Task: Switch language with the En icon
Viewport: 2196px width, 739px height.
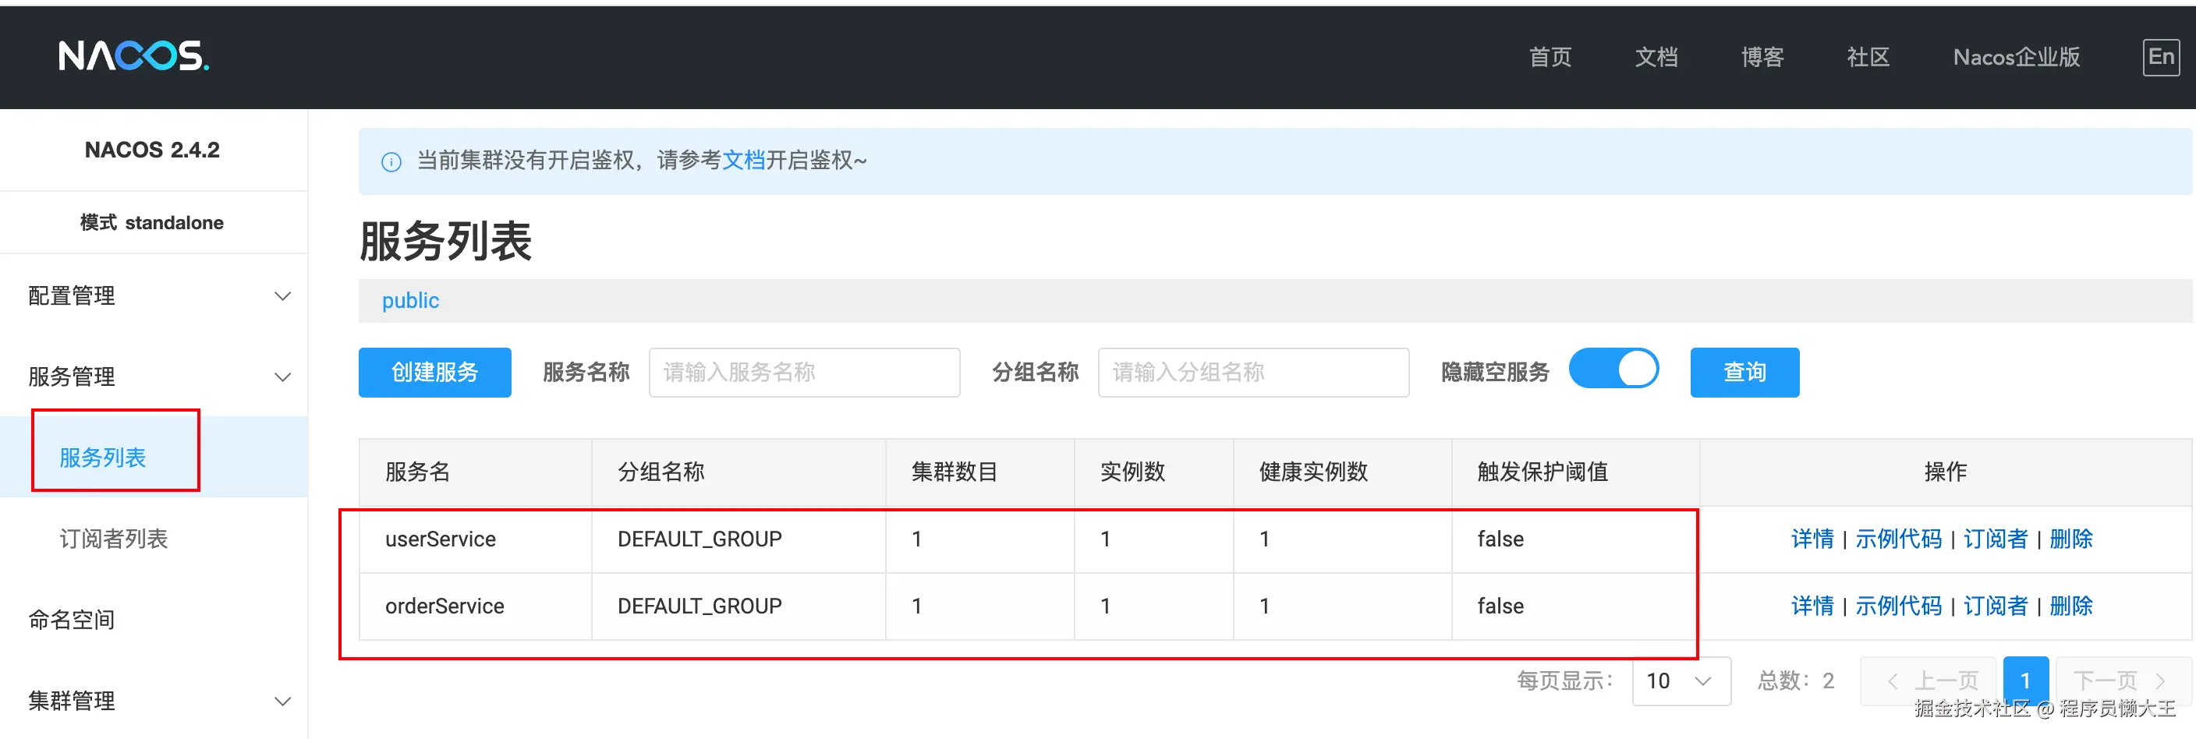Action: 2160,57
